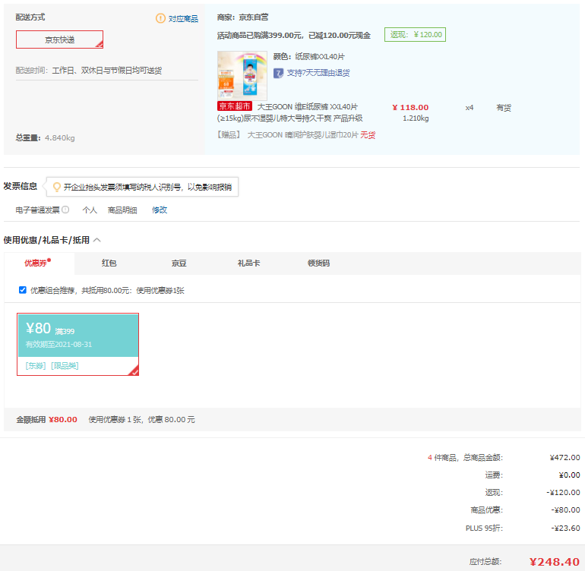Image resolution: width=585 pixels, height=571 pixels.
Task: Open the 对应商品 link
Action: tap(183, 19)
